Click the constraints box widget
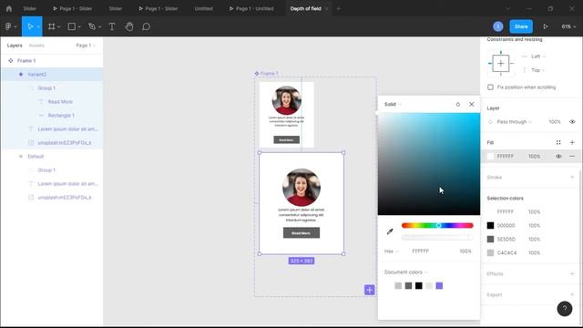The height and width of the screenshot is (328, 583). (501, 64)
